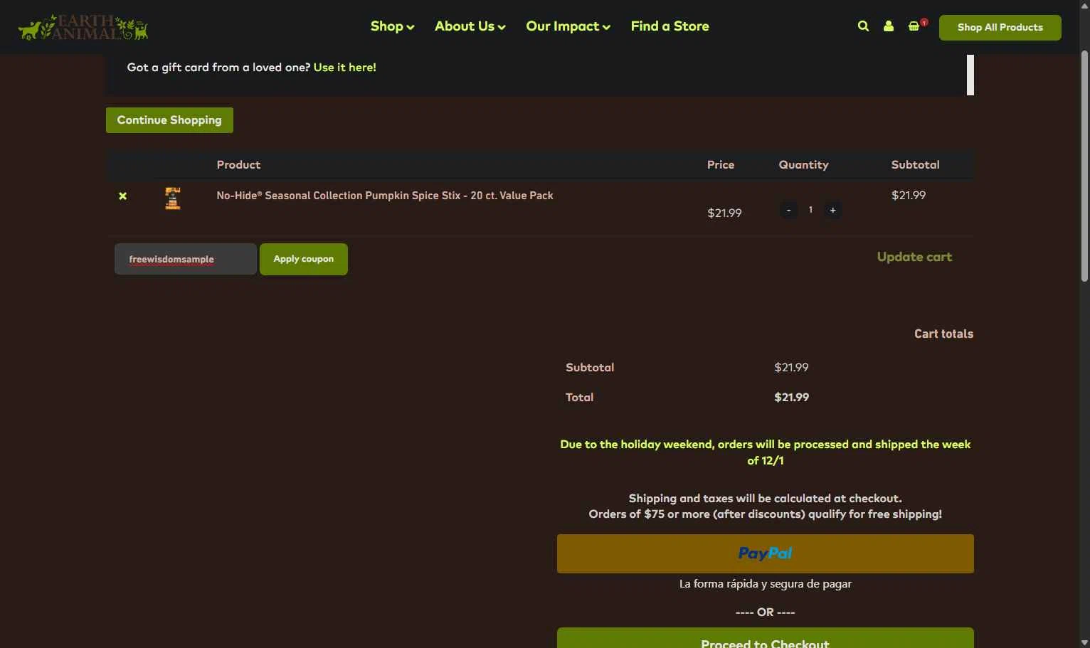
Task: Open the user account icon
Action: (889, 26)
